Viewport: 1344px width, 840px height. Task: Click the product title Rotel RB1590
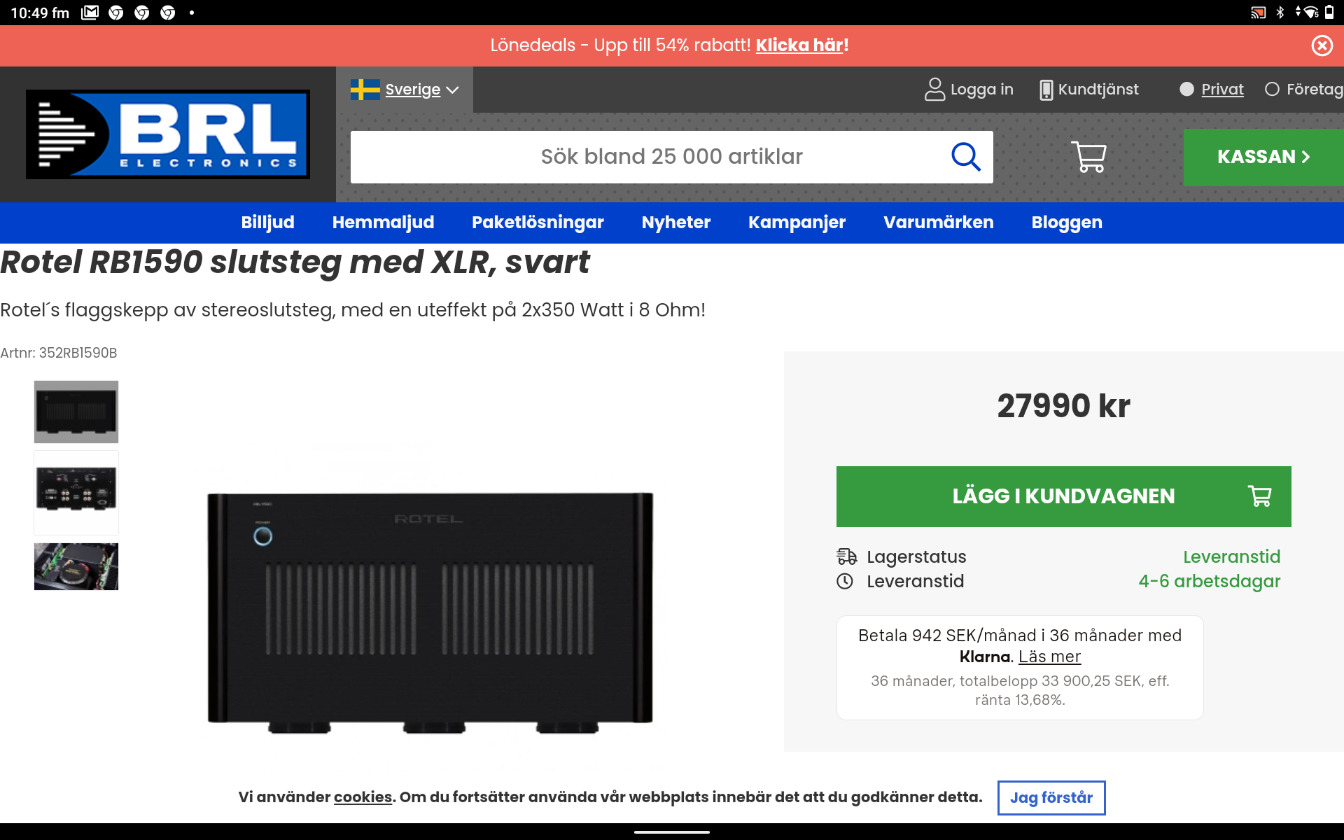[x=295, y=262]
